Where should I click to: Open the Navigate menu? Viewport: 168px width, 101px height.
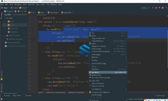point(18,4)
